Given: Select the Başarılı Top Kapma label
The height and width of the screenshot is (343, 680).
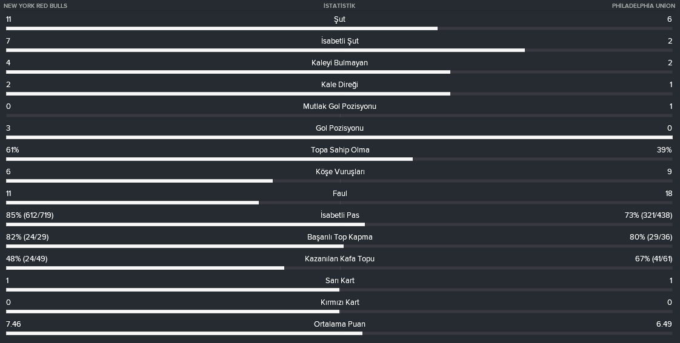Looking at the screenshot, I should (x=340, y=237).
